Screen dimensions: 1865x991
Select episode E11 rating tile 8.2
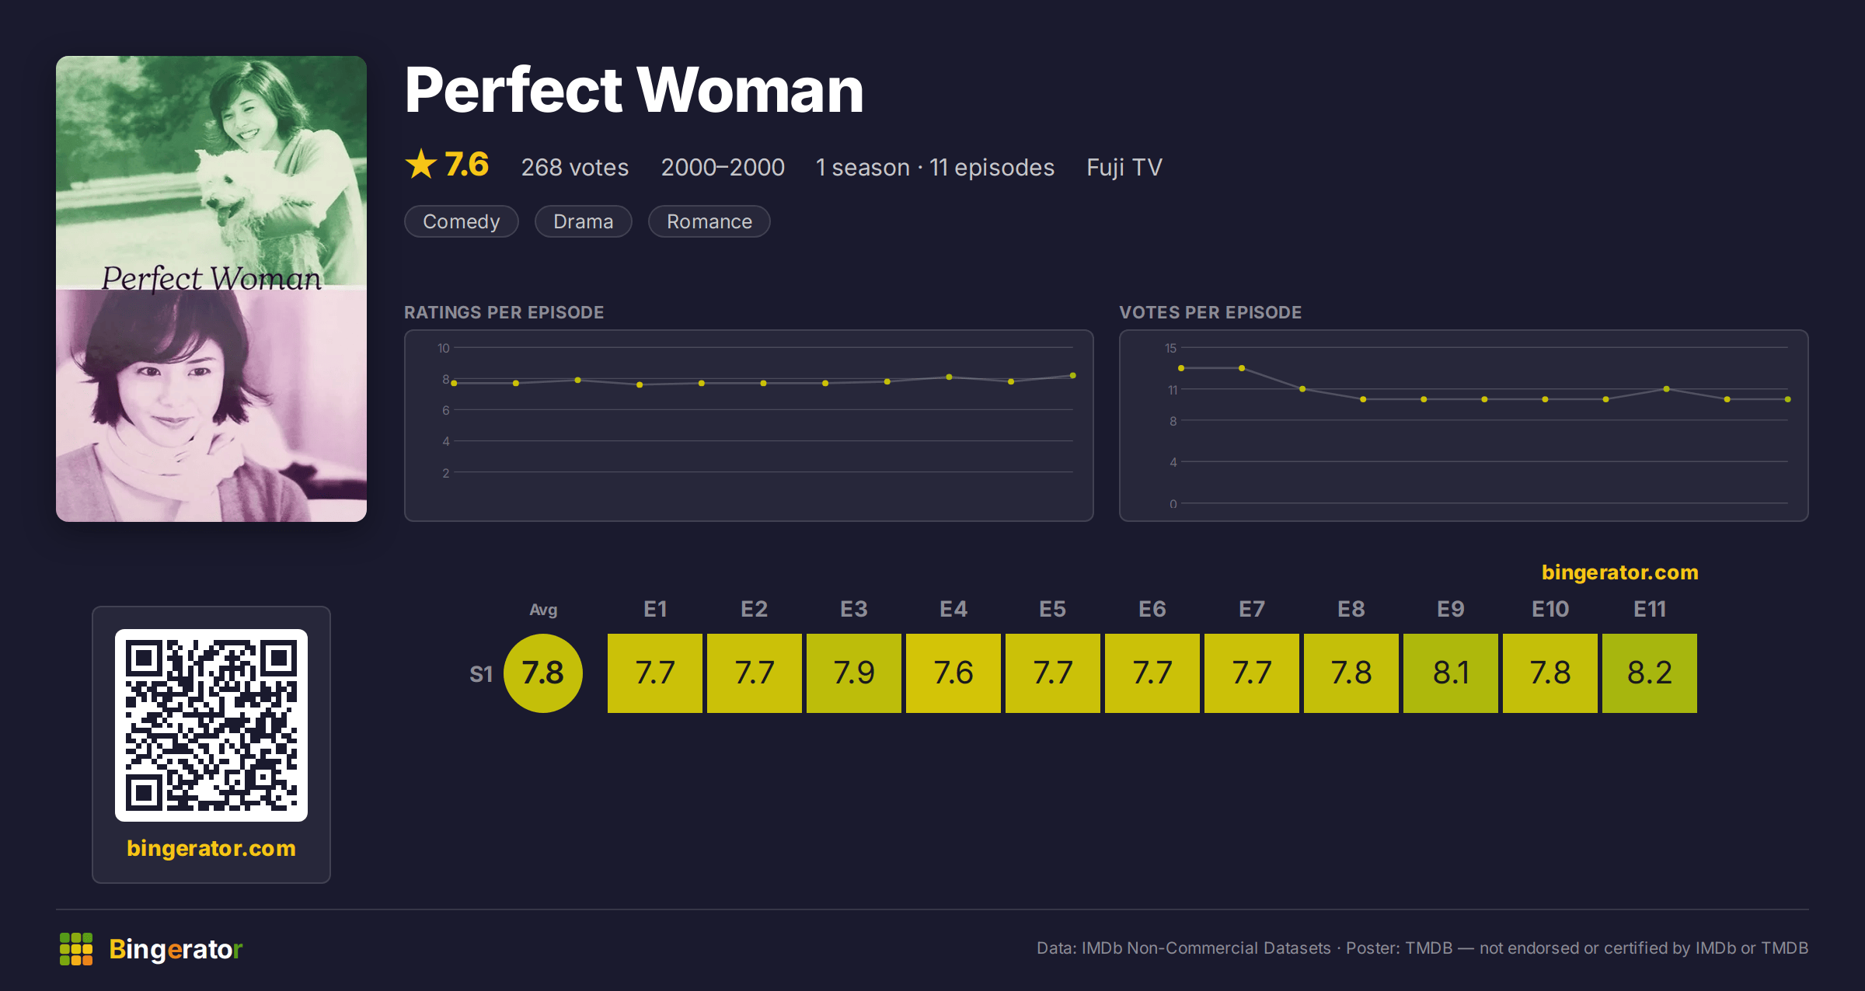[x=1650, y=673]
